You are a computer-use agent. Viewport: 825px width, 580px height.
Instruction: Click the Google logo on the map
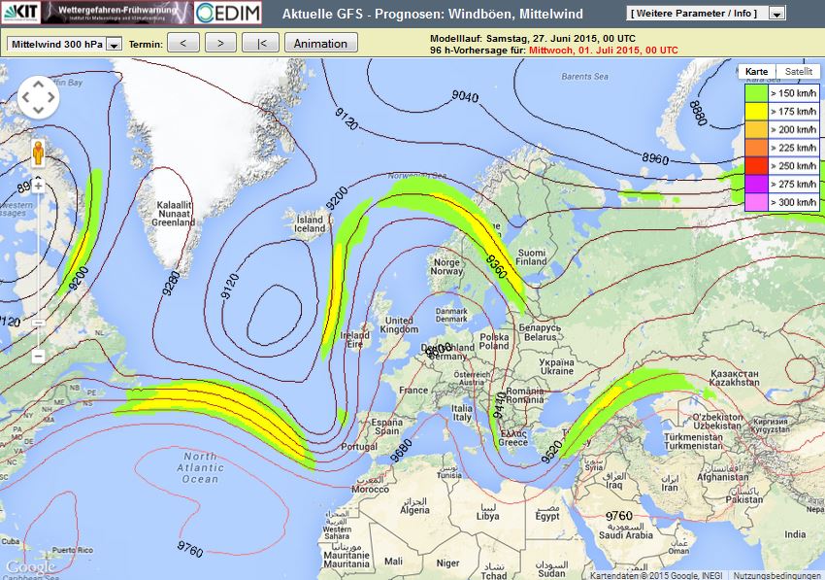30,566
